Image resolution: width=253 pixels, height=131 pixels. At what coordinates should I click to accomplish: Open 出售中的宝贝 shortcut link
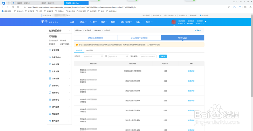pyautogui.click(x=65, y=44)
